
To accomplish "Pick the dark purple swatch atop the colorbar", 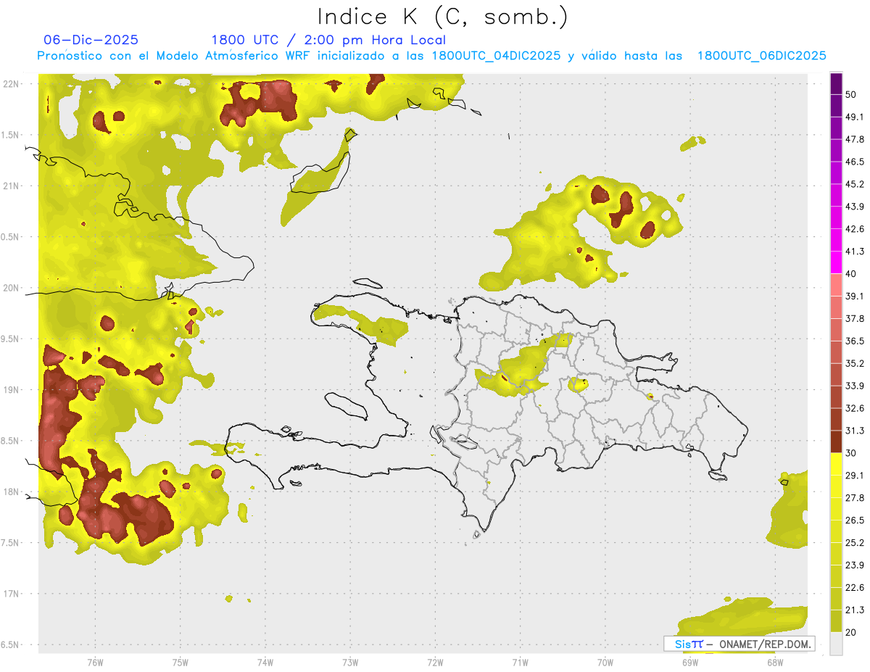I will (x=836, y=83).
